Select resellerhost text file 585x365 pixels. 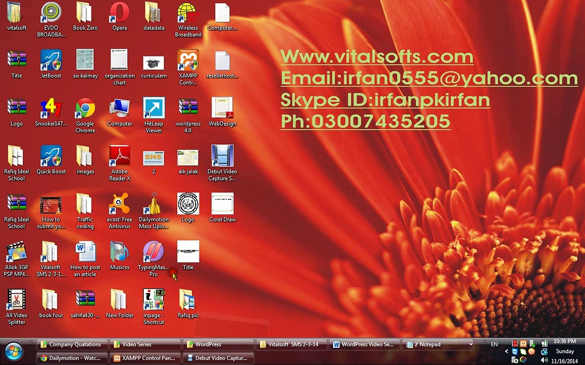[x=222, y=64]
